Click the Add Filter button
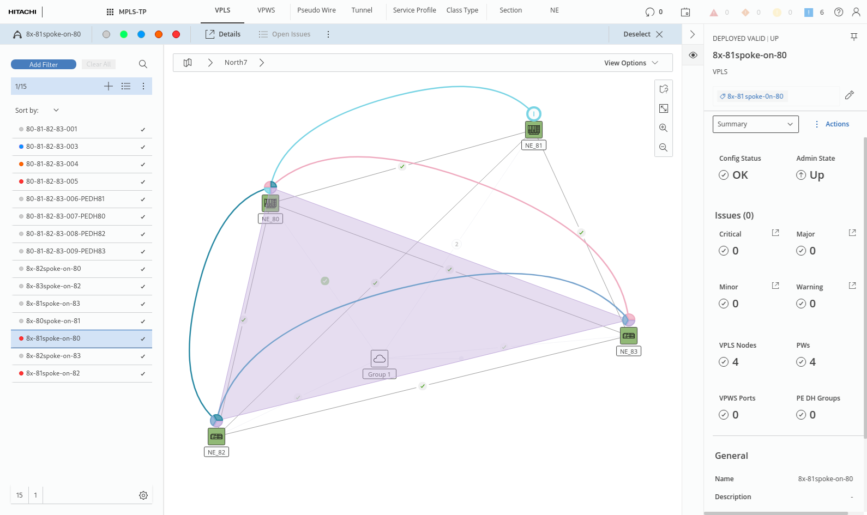The image size is (867, 515). point(44,64)
